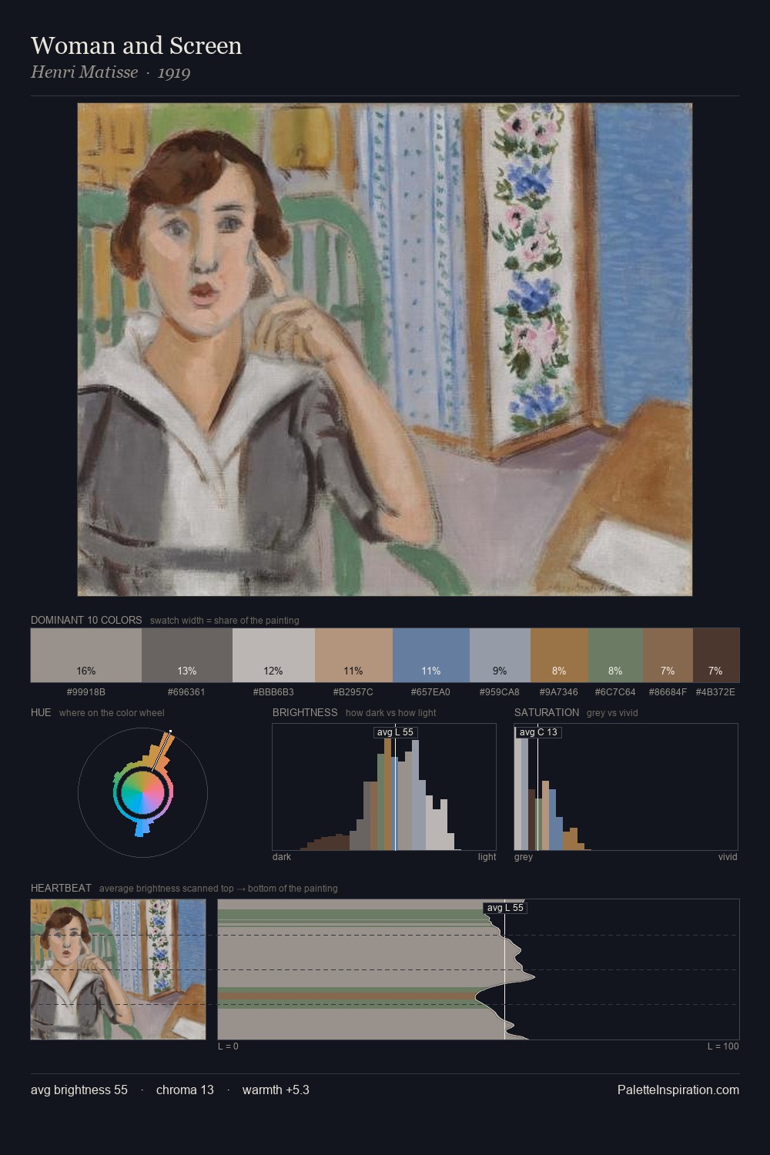Click the 'light' label under brightness chart
Image resolution: width=770 pixels, height=1155 pixels.
coord(487,857)
